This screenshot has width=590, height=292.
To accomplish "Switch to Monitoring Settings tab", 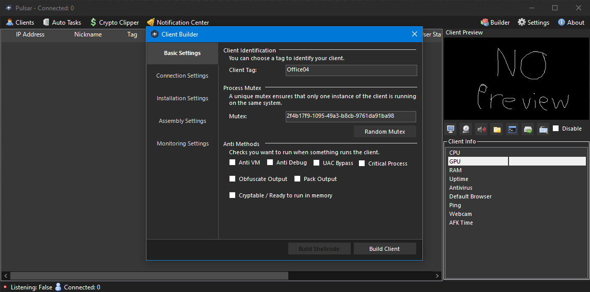I will (x=182, y=143).
